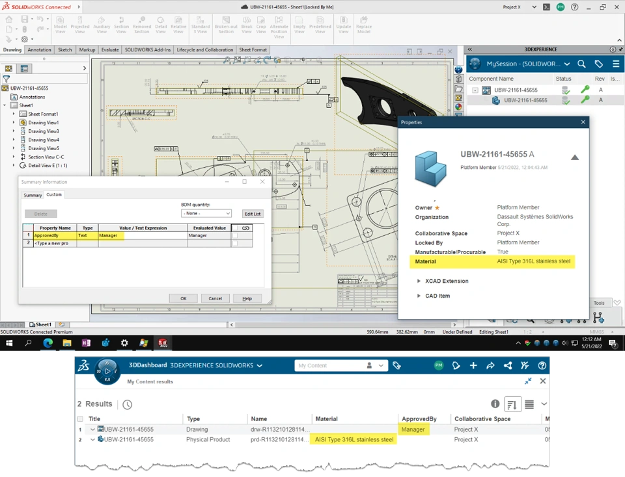
Task: Click the tag icon in MySession header
Action: pos(599,64)
